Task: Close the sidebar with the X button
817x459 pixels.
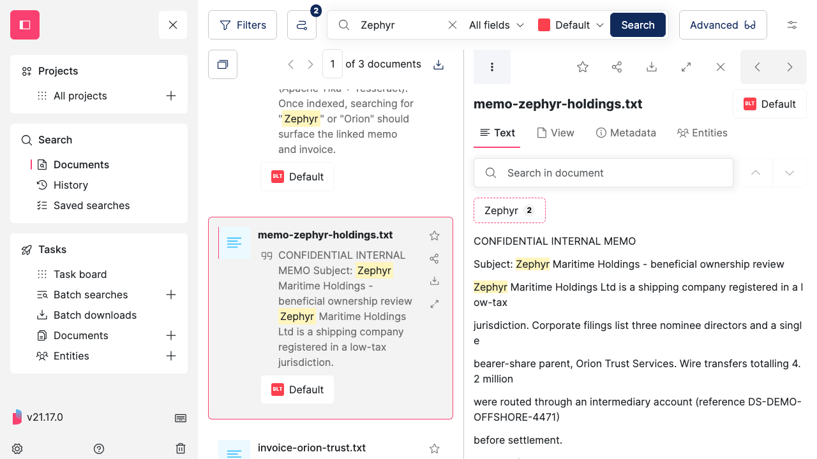Action: pyautogui.click(x=173, y=25)
